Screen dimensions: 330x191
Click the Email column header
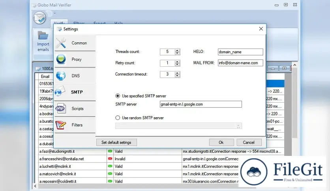coord(45,76)
